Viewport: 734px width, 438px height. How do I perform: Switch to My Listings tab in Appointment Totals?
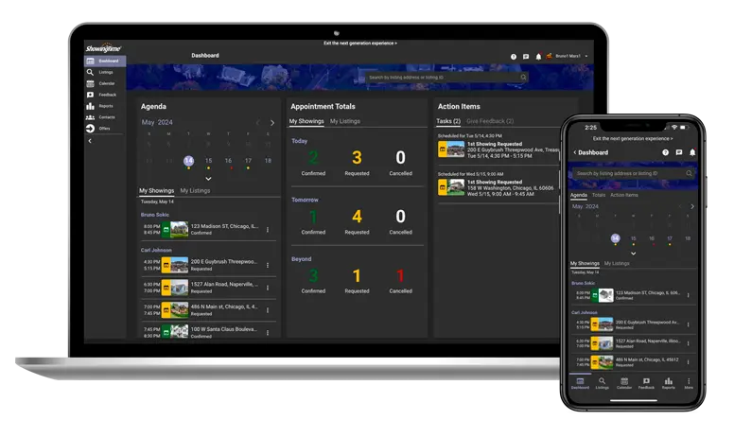coord(344,121)
